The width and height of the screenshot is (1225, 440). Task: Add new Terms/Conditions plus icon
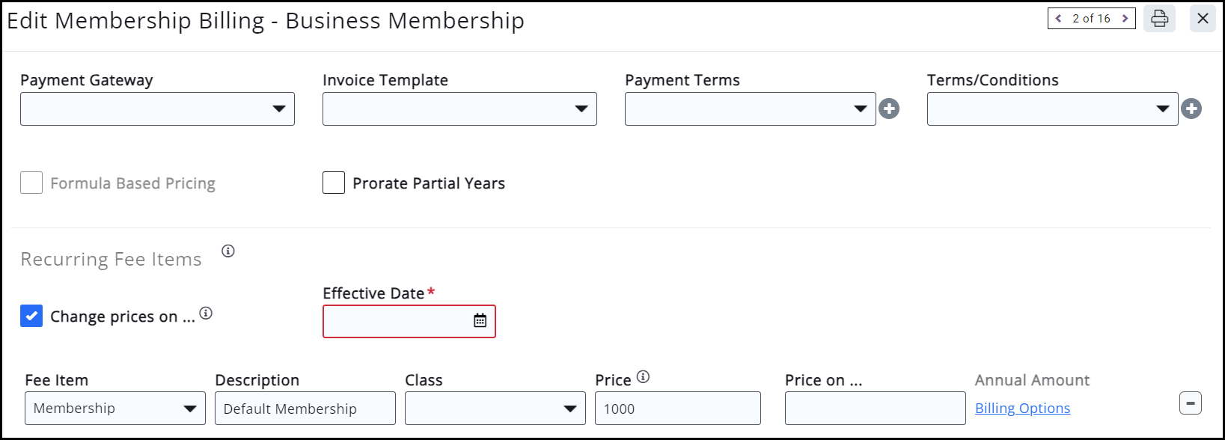[1191, 109]
